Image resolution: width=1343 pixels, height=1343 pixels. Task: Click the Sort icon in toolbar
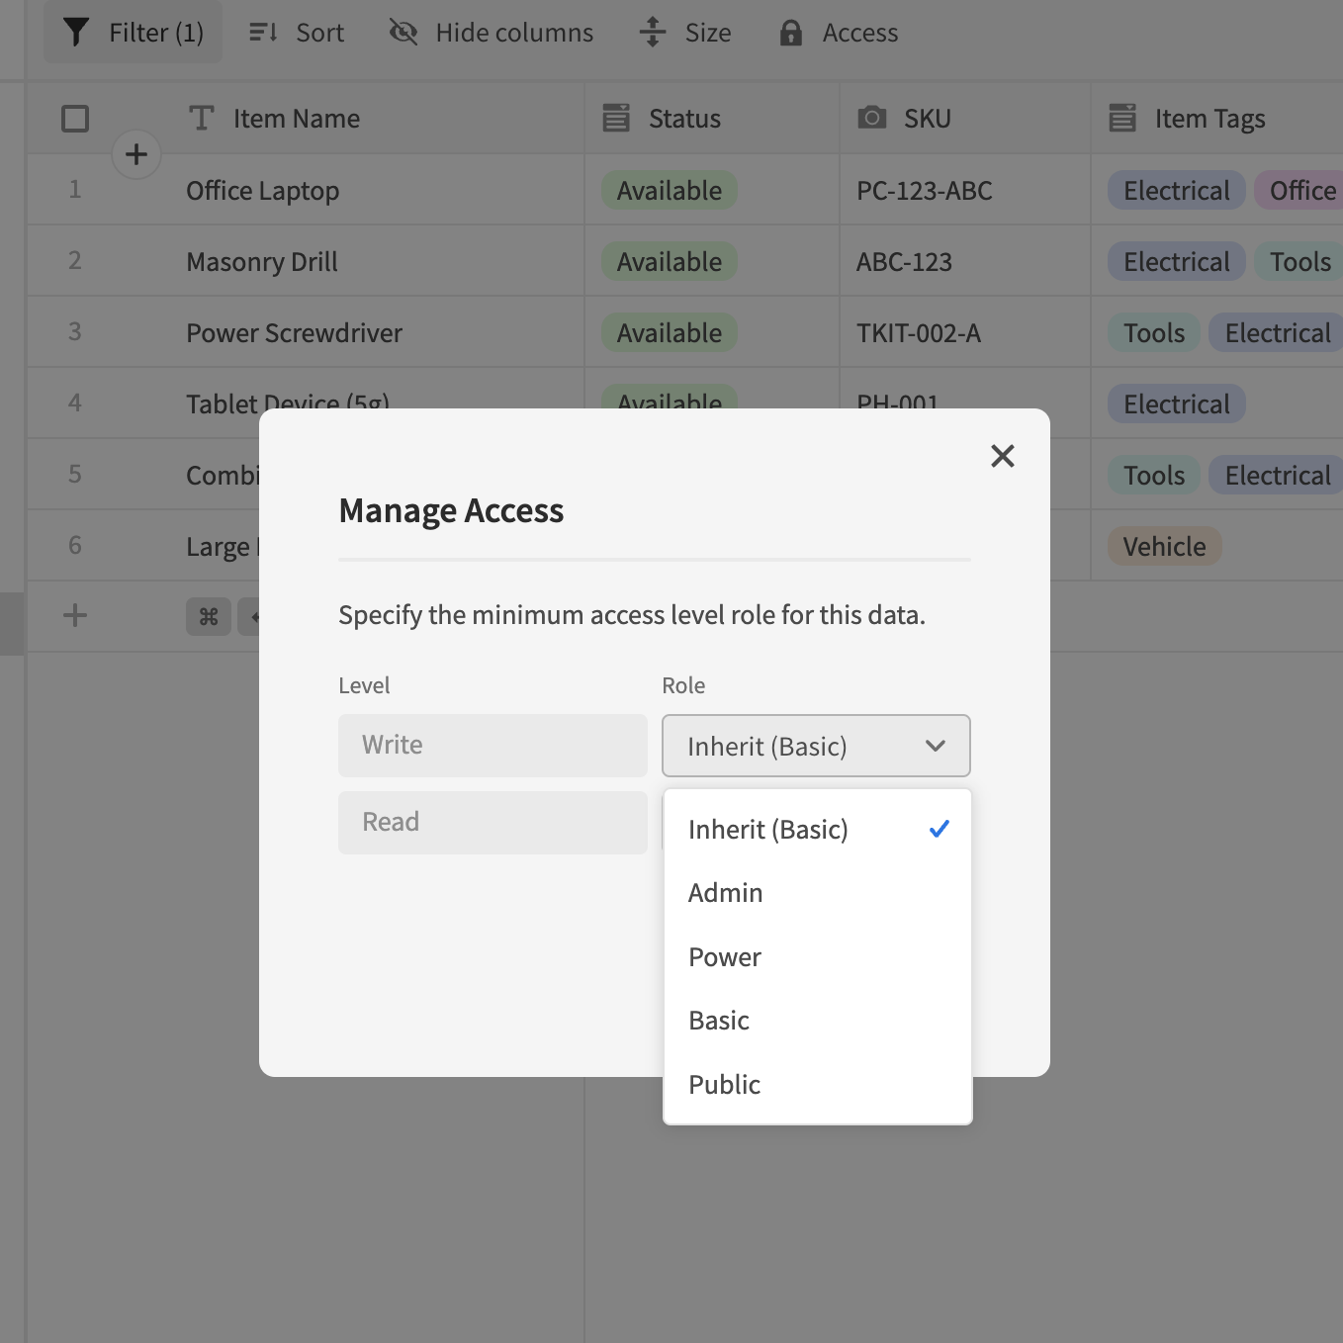point(263,33)
